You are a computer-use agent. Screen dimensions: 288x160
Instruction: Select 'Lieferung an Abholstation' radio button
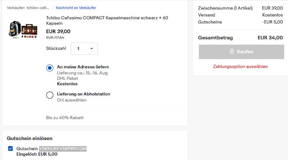(50, 95)
